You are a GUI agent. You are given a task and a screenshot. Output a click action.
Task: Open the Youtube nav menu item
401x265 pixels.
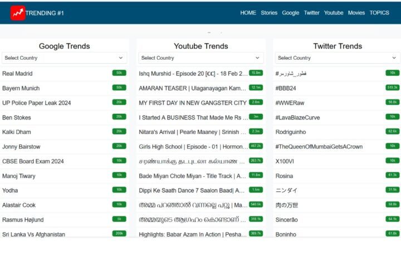334,13
